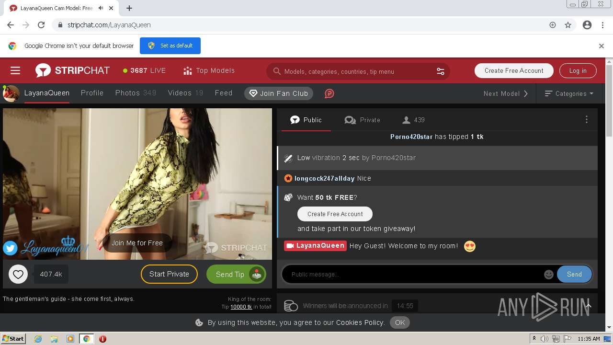Screen dimensions: 613x345
Task: Click Create Free Account in header
Action: [x=514, y=70]
